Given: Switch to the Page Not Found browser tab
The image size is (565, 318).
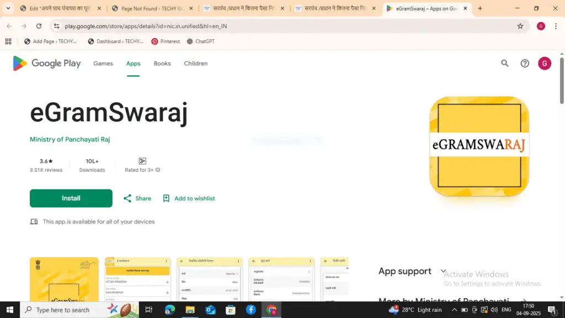Looking at the screenshot, I should (x=152, y=8).
